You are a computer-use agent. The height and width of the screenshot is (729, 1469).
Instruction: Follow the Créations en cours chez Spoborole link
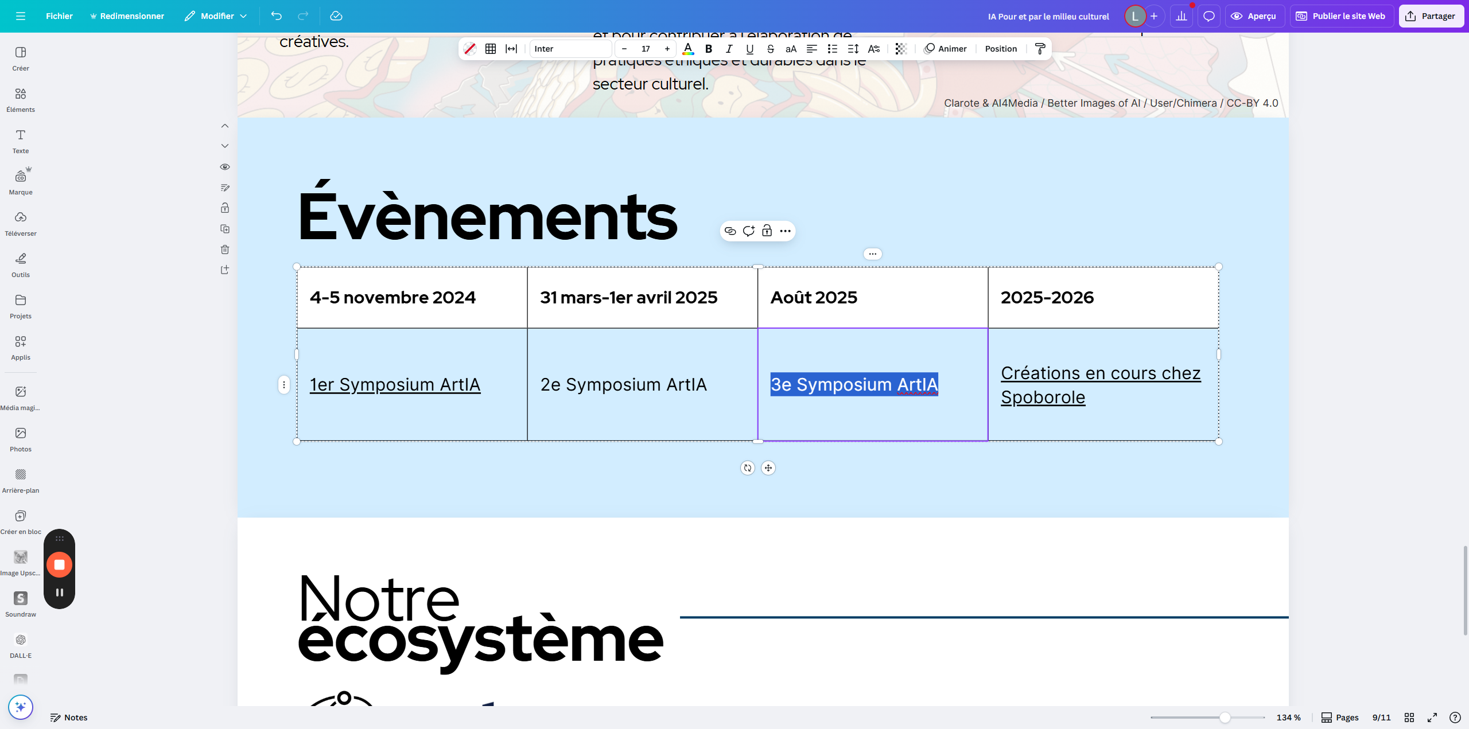pos(1100,384)
